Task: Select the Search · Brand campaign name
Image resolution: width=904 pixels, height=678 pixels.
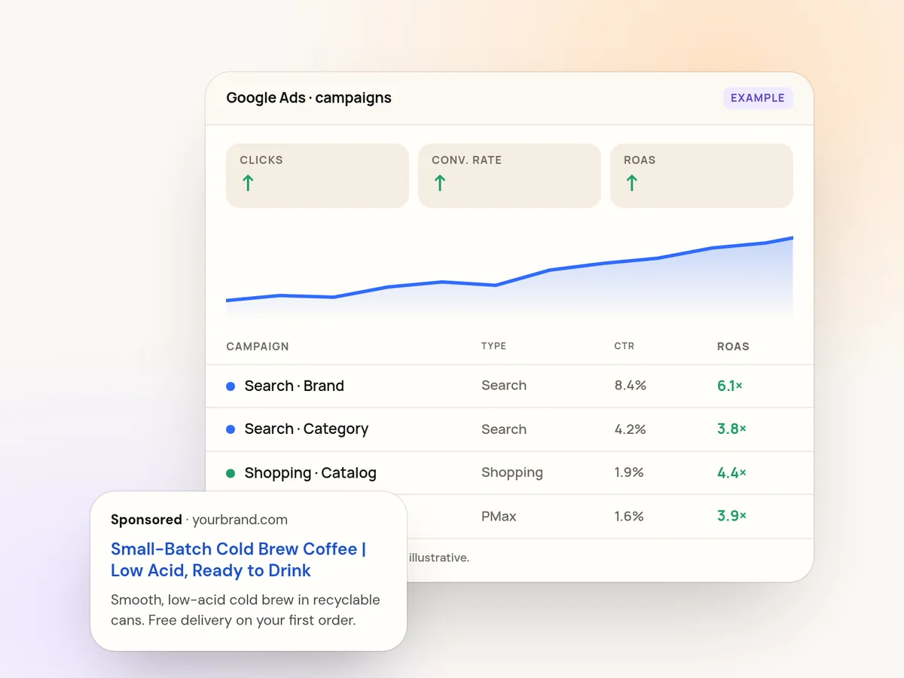Action: [294, 386]
